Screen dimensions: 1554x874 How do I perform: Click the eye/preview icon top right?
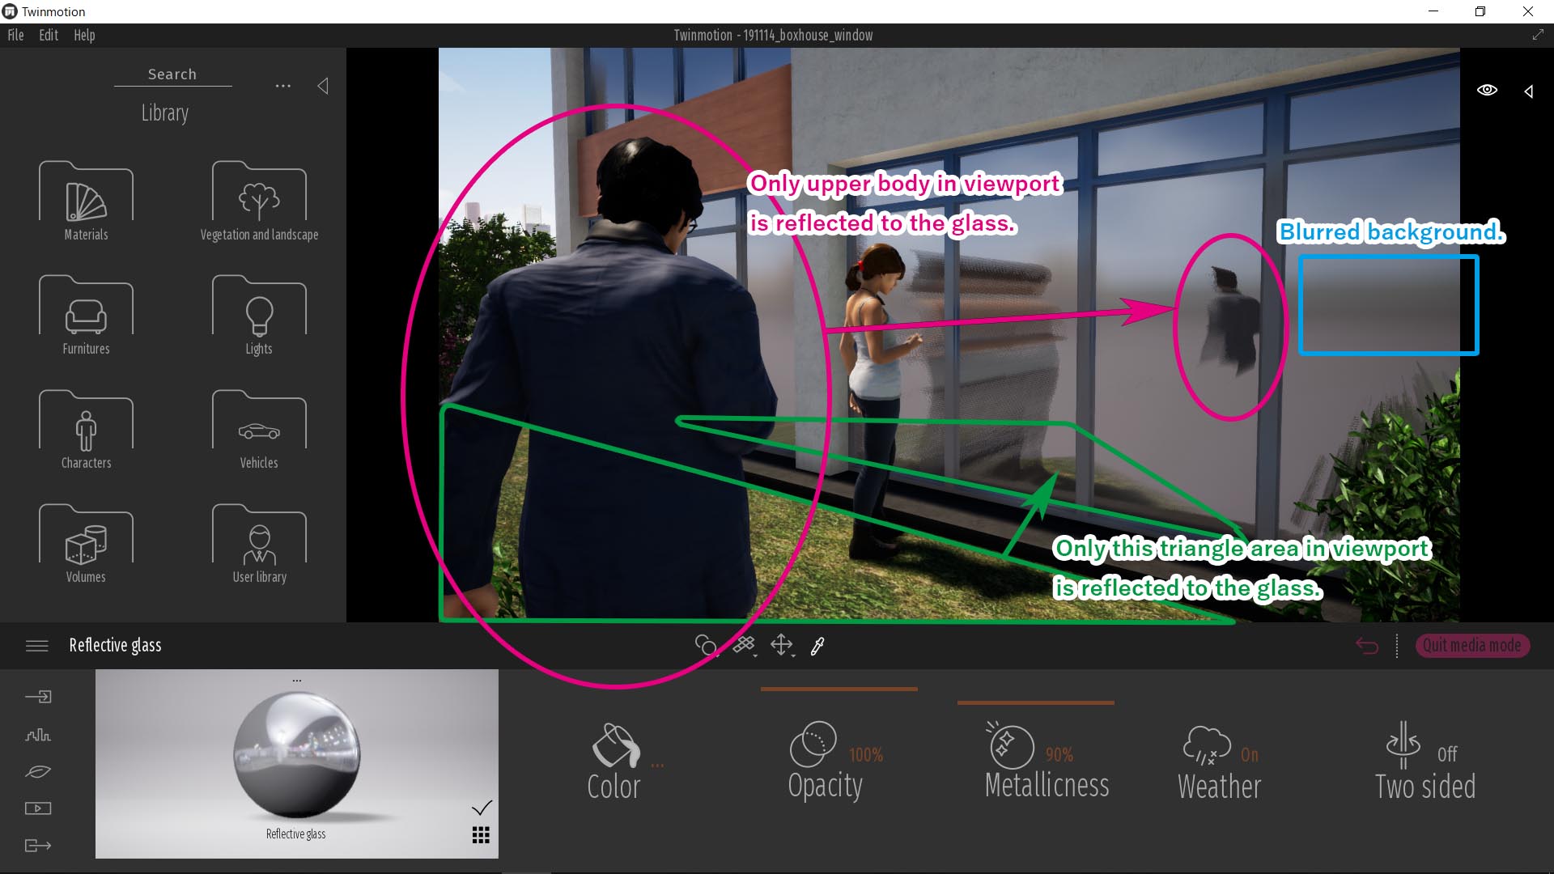[1487, 90]
